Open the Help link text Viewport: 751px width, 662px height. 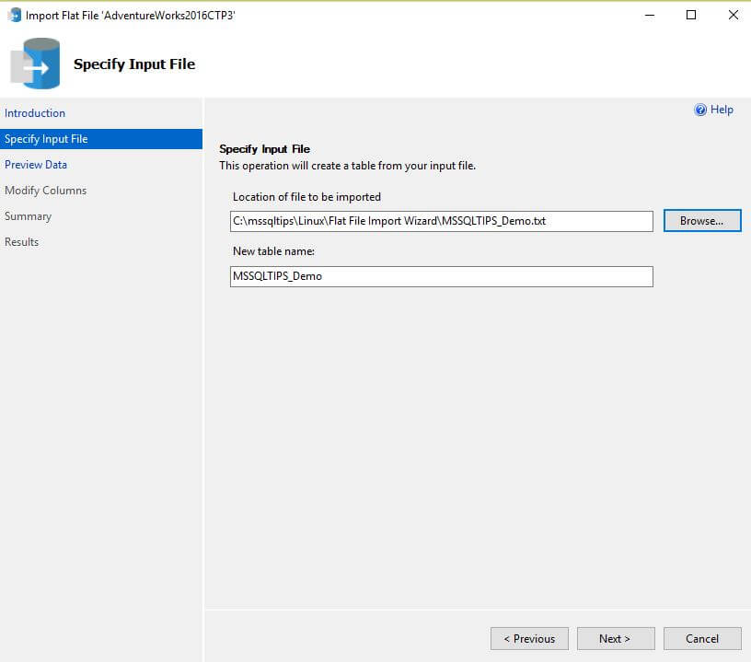click(x=722, y=110)
